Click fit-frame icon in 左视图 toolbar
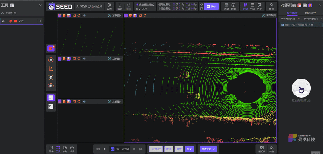The width and height of the screenshot is (323, 154). coord(74,102)
